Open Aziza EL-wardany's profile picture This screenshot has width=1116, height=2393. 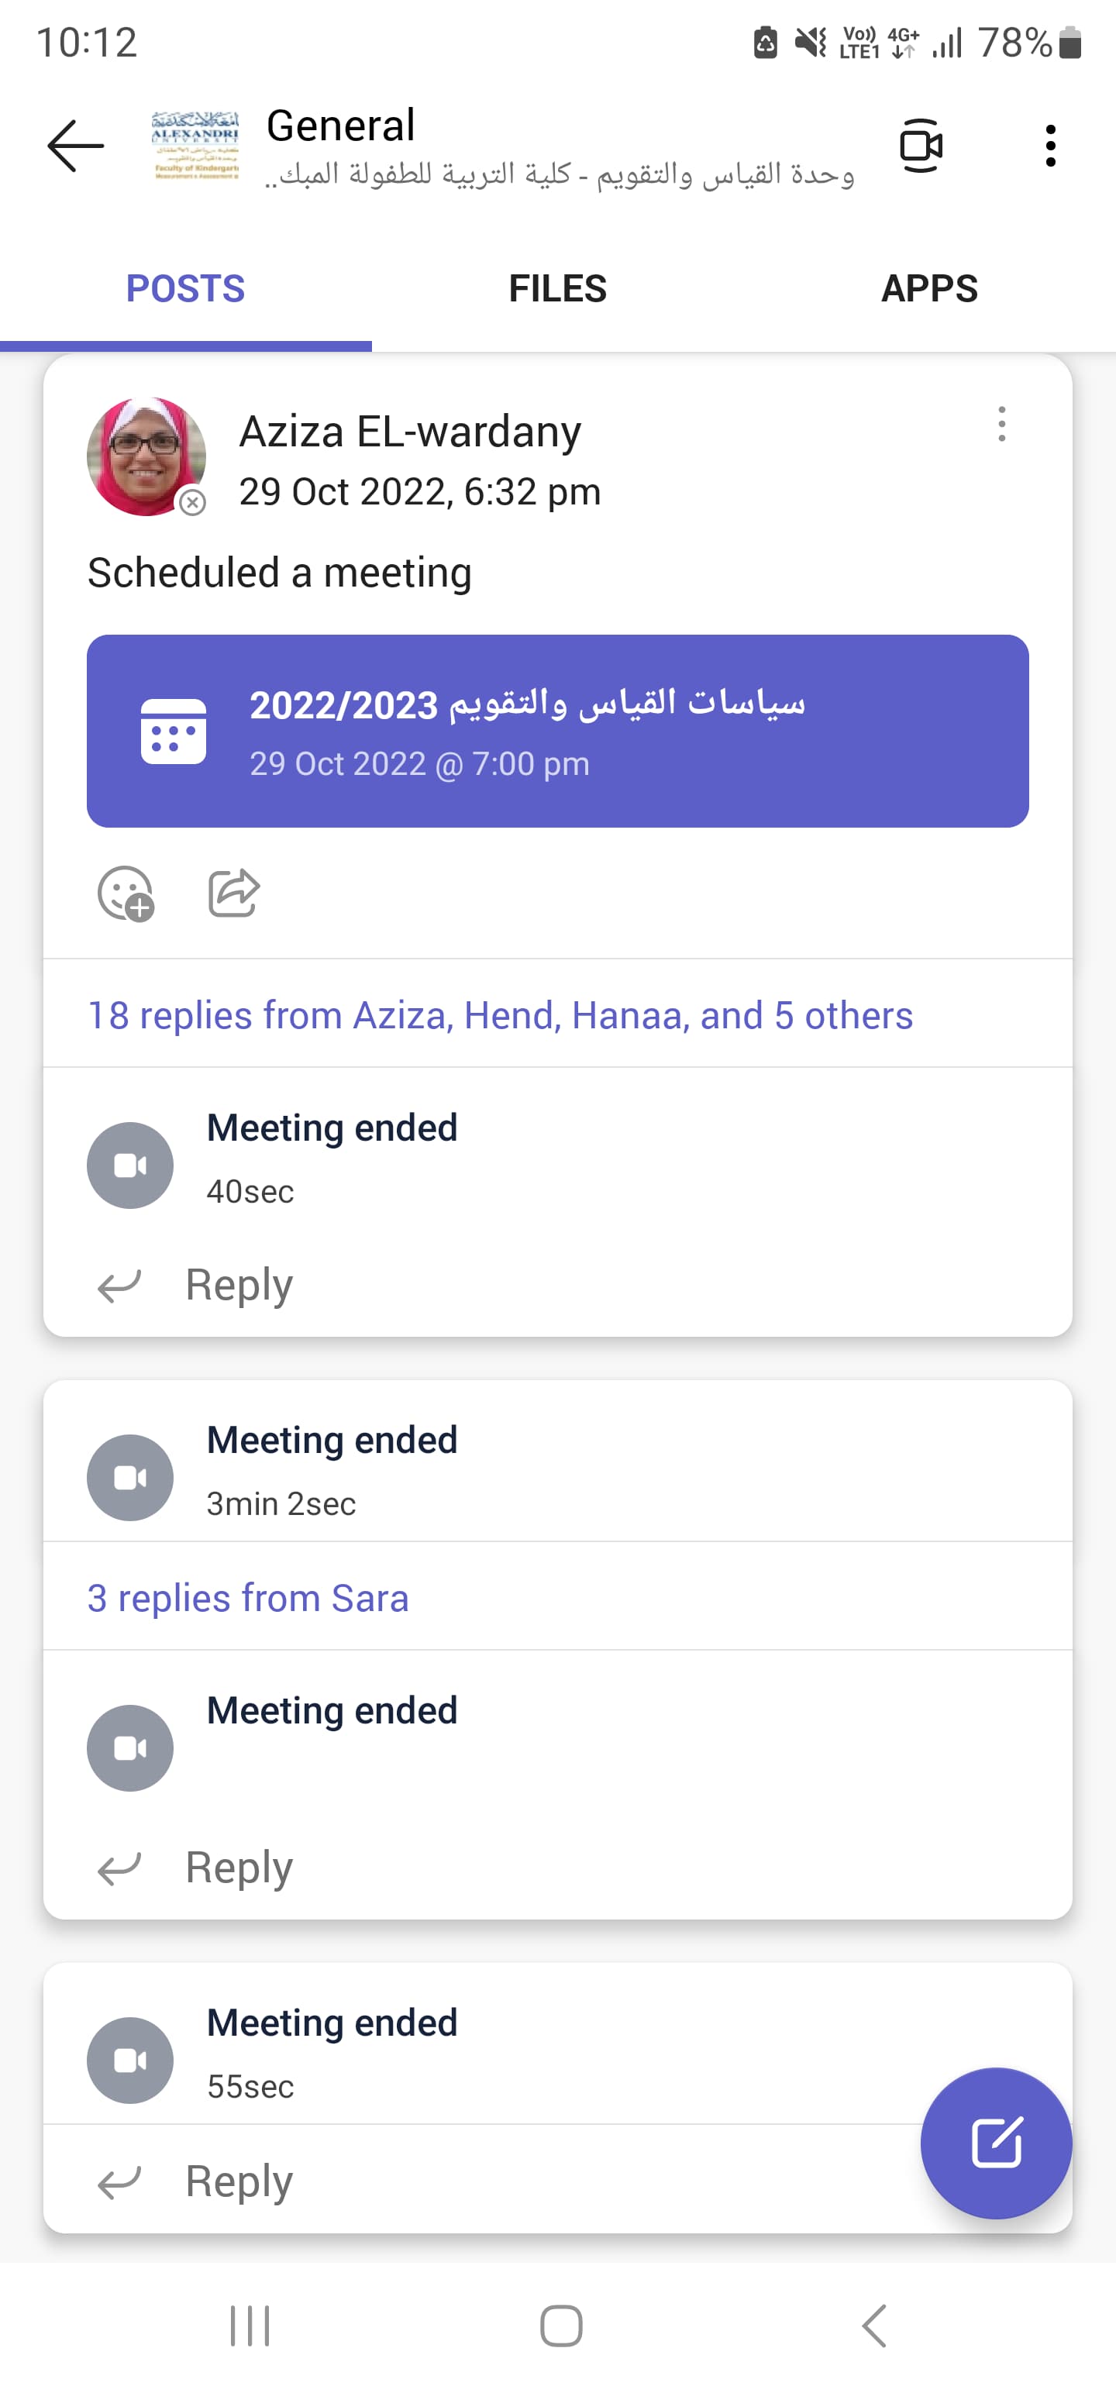coord(146,456)
